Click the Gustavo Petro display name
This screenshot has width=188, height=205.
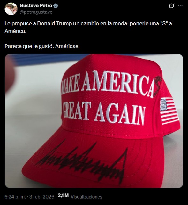click(x=36, y=6)
